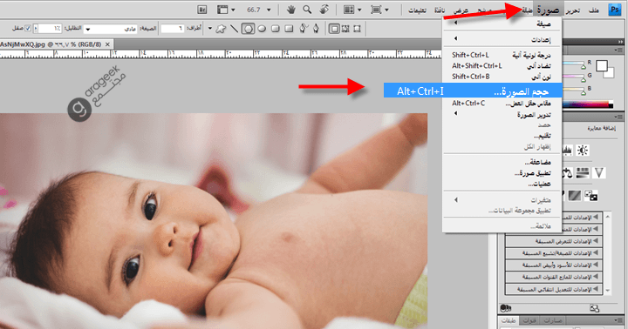
Task: Choose تطبيق صورة (Apply Image) entry
Action: pyautogui.click(x=502, y=173)
